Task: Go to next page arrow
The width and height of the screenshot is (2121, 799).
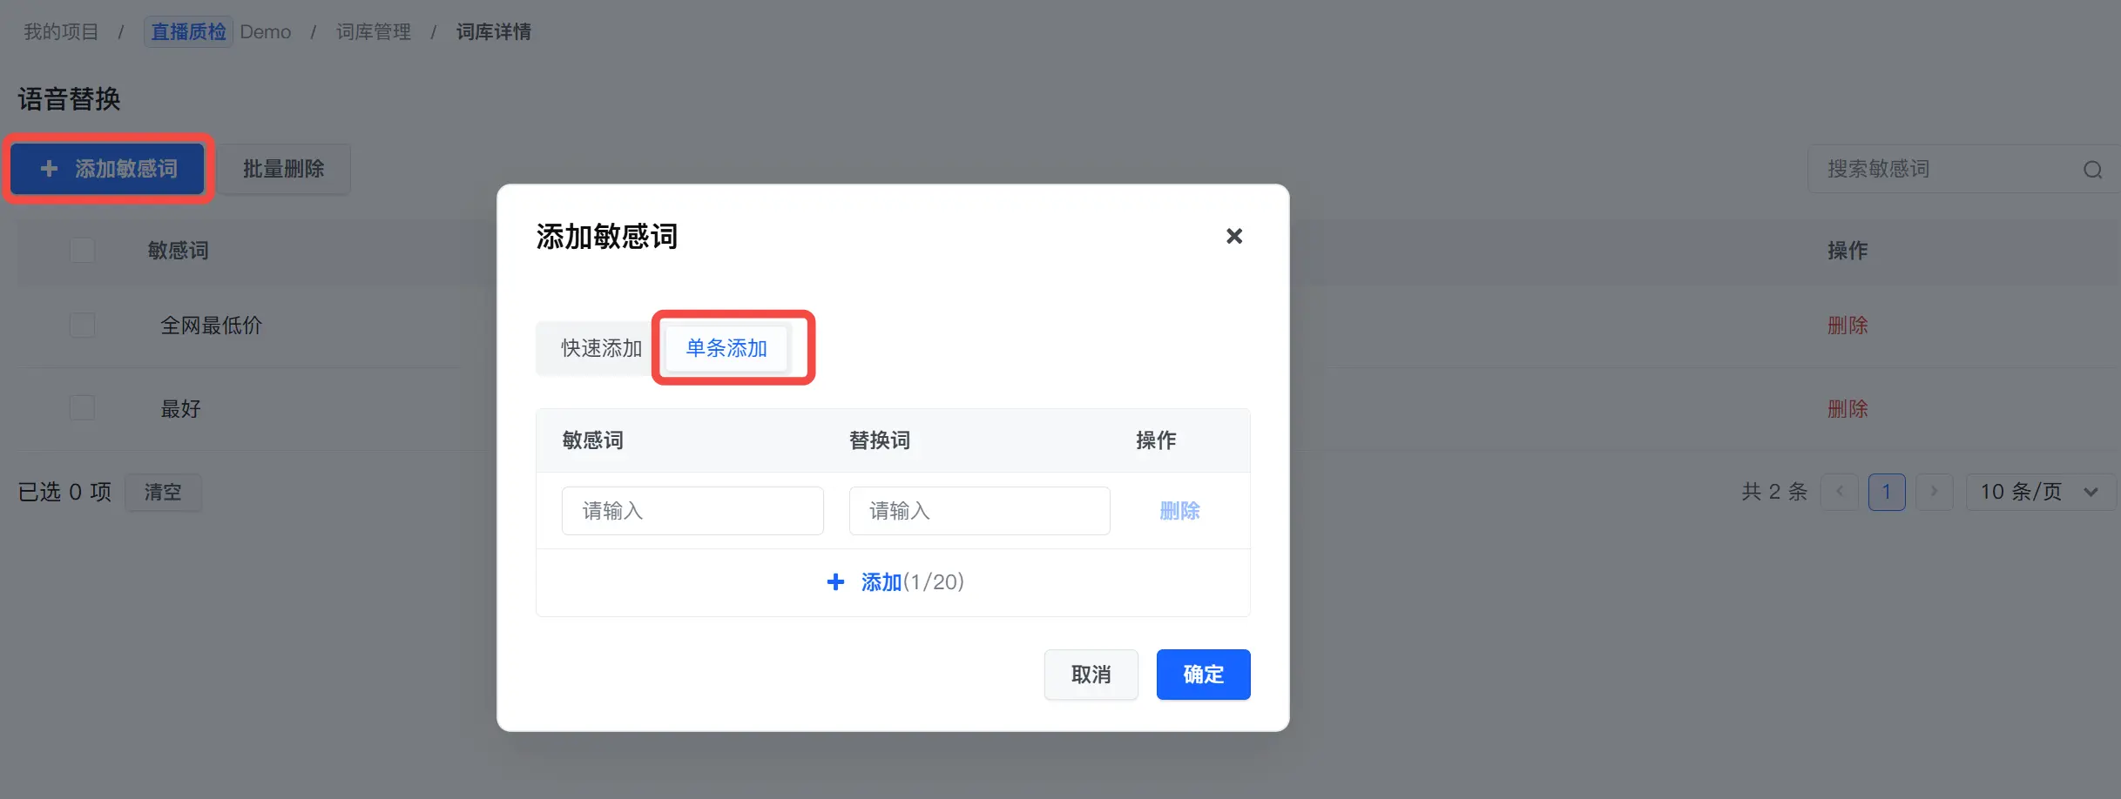Action: coord(1934,492)
